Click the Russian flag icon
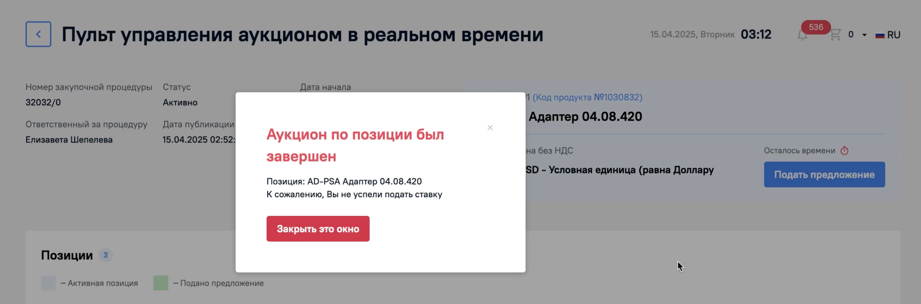 (880, 35)
